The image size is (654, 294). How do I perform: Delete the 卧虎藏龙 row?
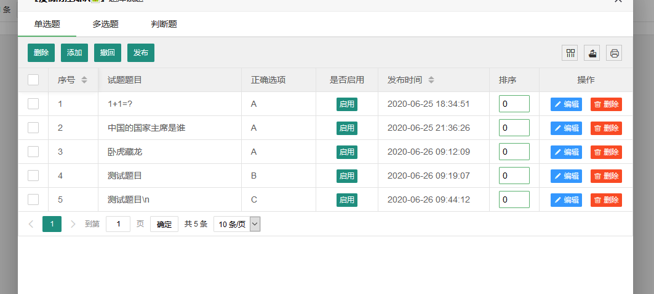coord(606,152)
